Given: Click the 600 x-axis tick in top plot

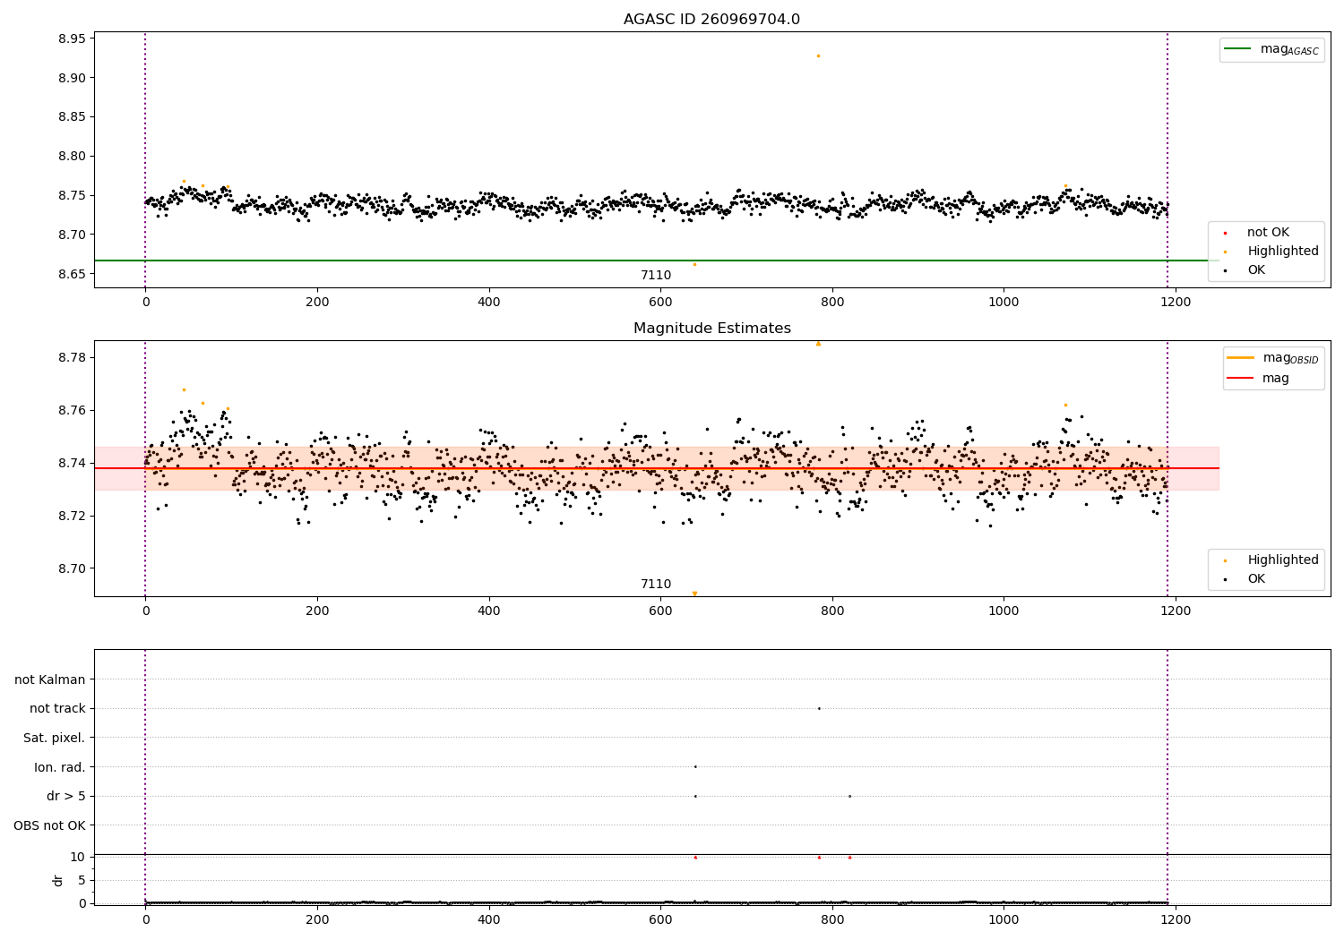Looking at the screenshot, I should [x=660, y=302].
